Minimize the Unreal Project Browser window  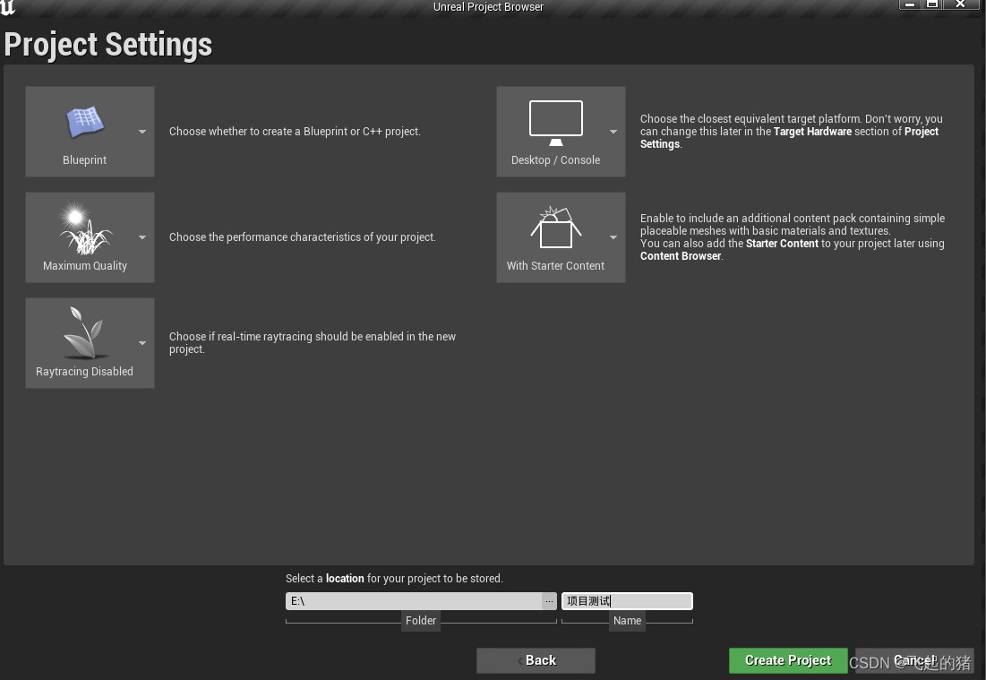[909, 4]
